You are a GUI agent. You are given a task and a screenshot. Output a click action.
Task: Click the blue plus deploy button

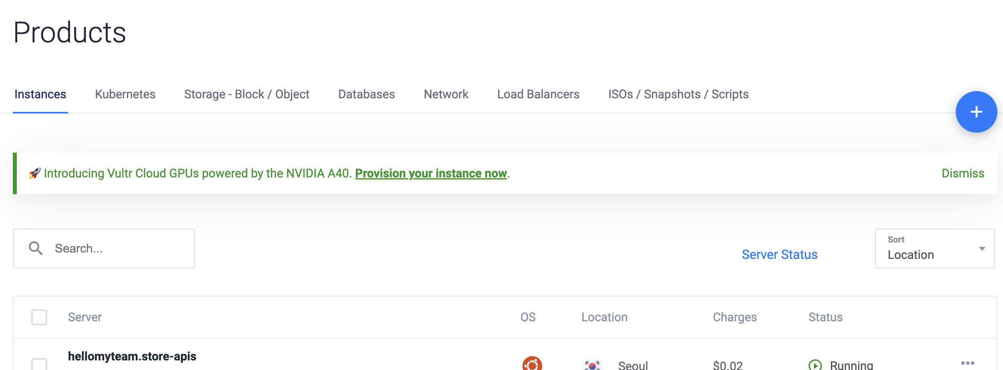pyautogui.click(x=976, y=112)
